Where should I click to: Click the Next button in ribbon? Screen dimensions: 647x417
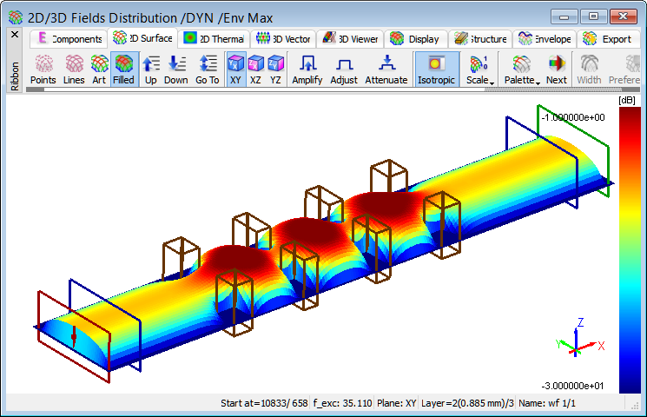[556, 69]
